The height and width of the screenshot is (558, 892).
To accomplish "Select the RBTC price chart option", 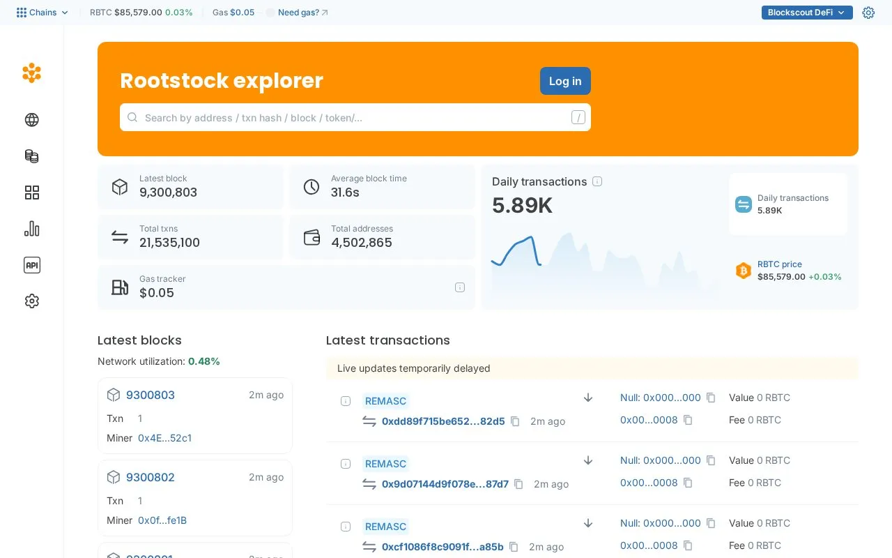I will (789, 271).
